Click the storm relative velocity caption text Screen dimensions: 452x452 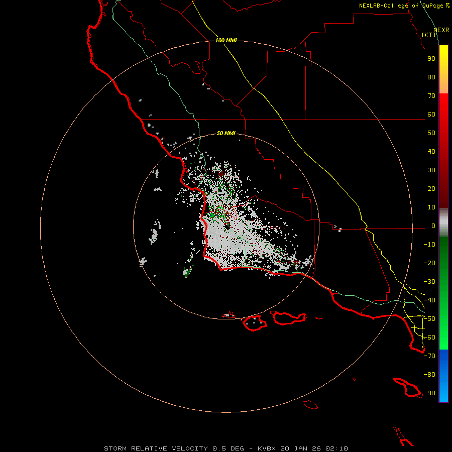coord(225,448)
